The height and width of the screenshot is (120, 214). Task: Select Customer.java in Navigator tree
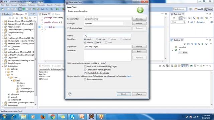(25, 89)
